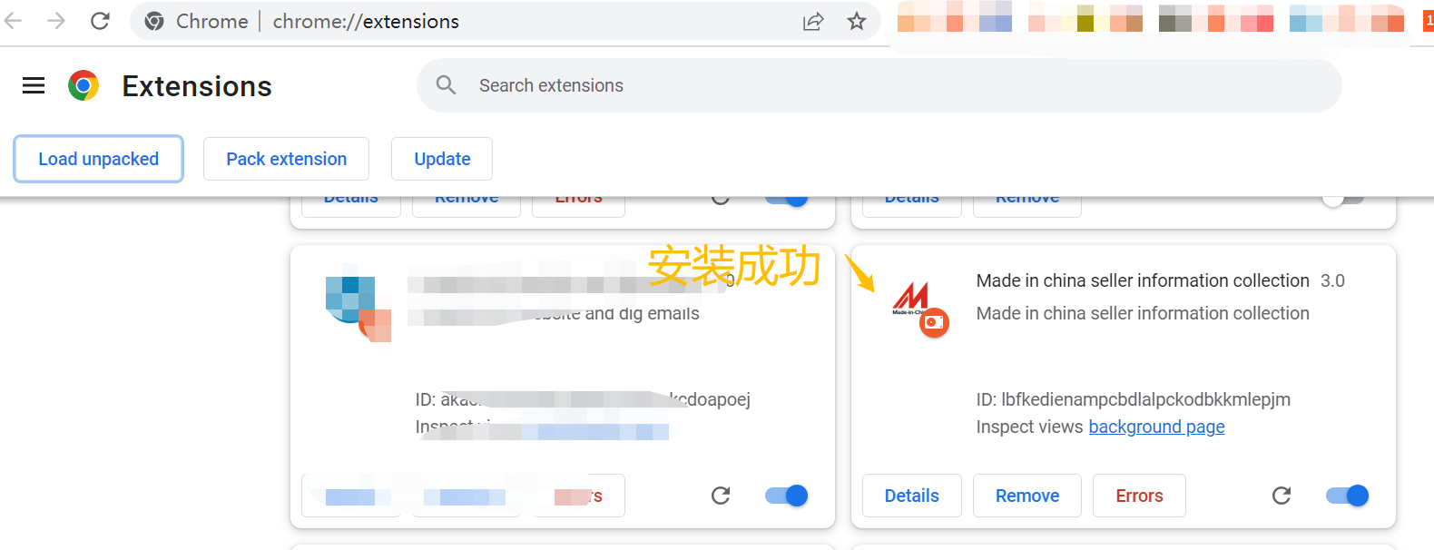
Task: Click the magnifier icon in the search bar
Action: [446, 85]
